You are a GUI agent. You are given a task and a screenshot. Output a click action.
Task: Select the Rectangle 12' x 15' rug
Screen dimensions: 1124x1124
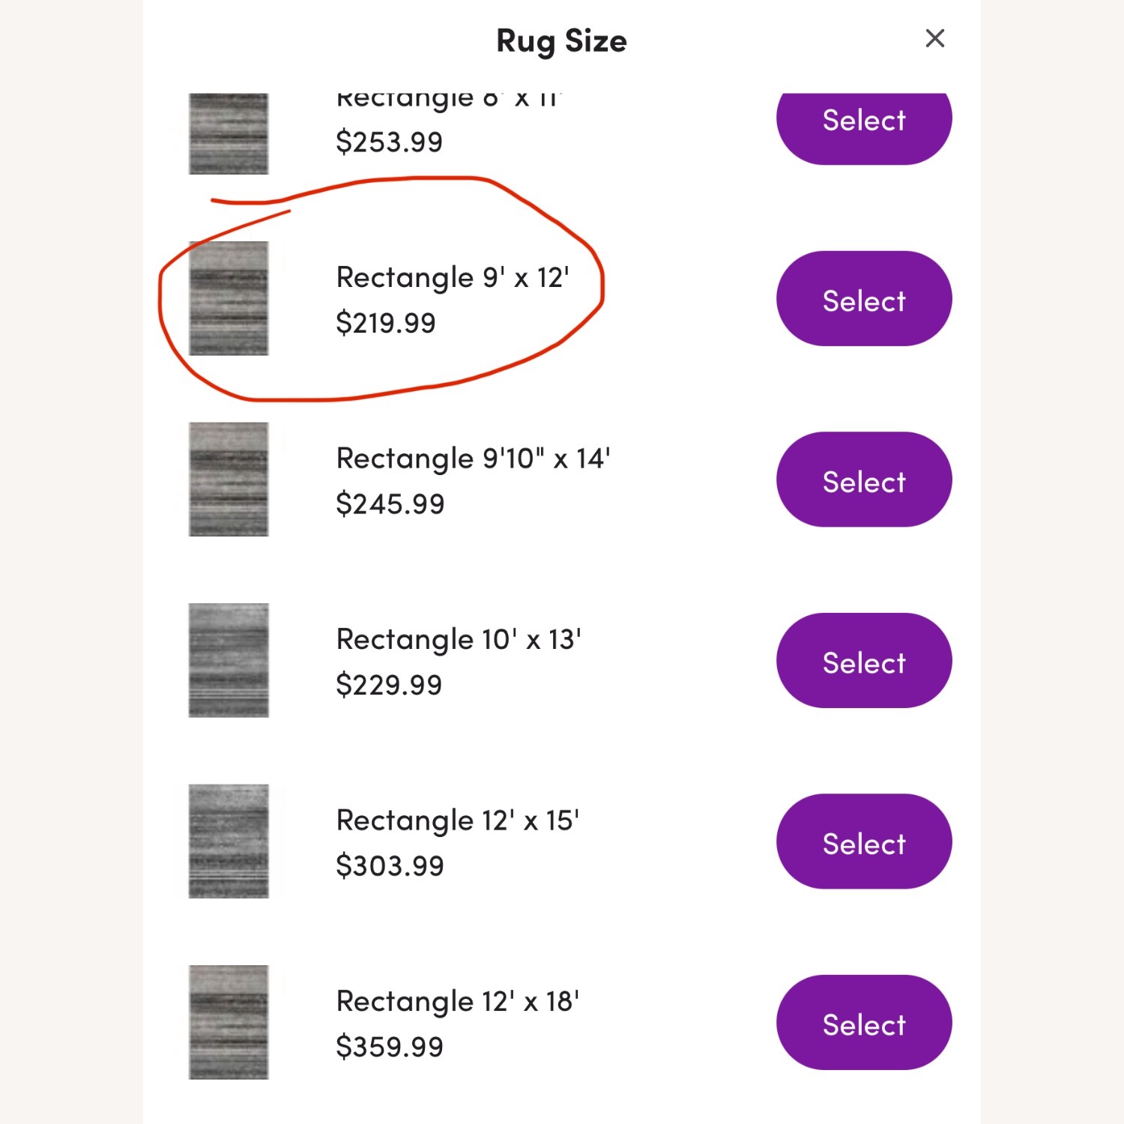pos(863,842)
